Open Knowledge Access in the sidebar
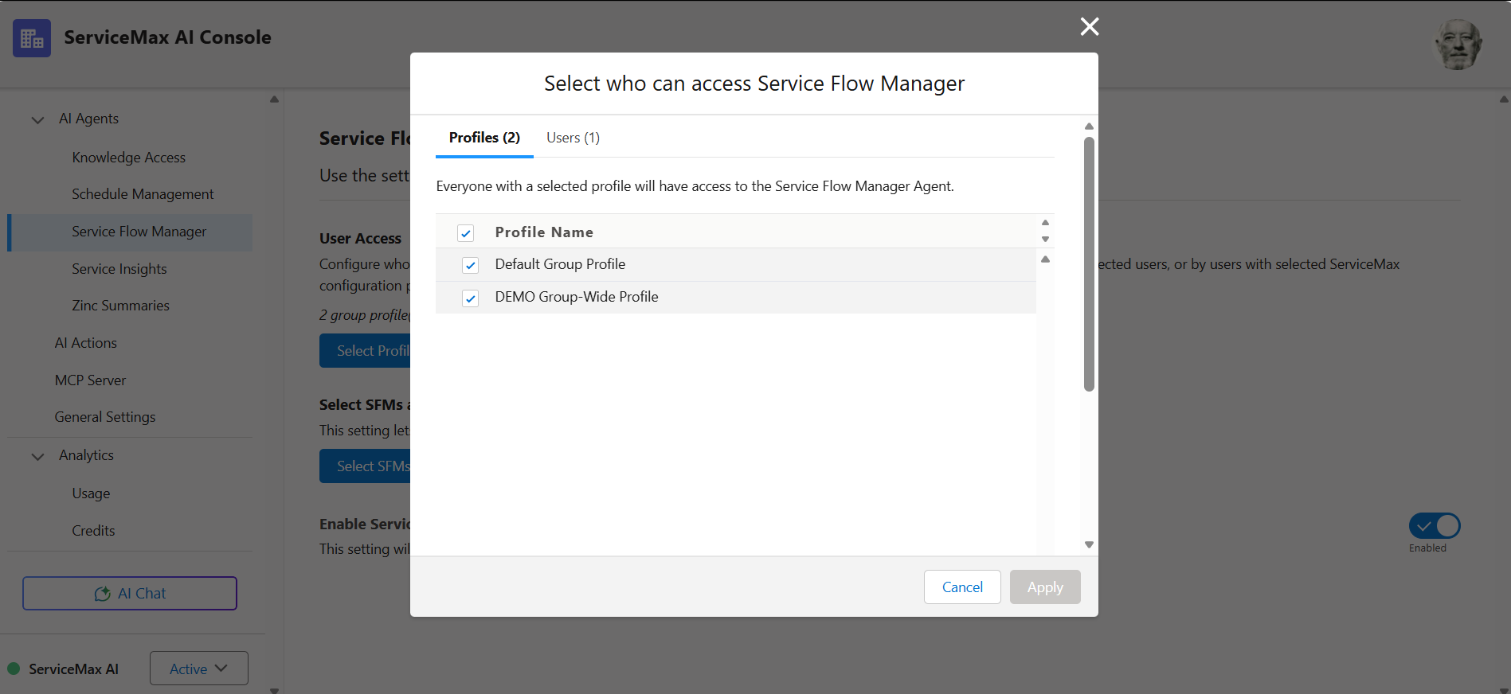Image resolution: width=1511 pixels, height=694 pixels. pyautogui.click(x=129, y=158)
